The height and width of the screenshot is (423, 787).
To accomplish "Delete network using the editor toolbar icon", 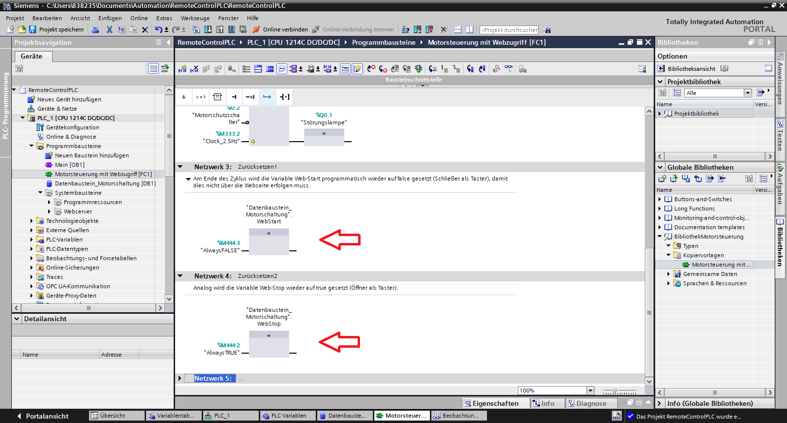I will click(x=194, y=69).
